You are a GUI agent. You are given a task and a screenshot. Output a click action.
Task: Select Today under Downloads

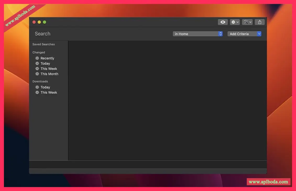coord(45,87)
